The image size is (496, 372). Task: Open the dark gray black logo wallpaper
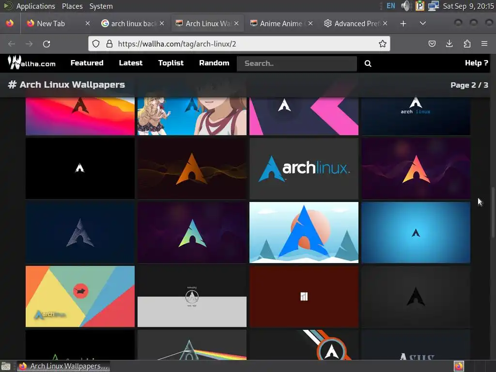tap(416, 296)
